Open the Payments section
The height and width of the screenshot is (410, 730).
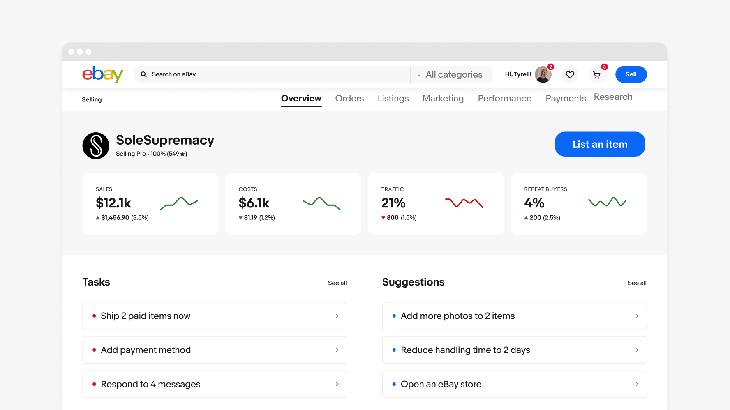click(566, 99)
